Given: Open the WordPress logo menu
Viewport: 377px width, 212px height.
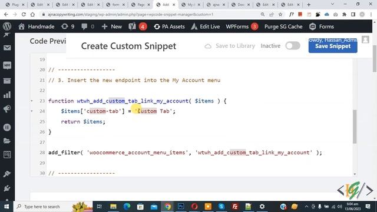Looking at the screenshot, I should pos(7,26).
